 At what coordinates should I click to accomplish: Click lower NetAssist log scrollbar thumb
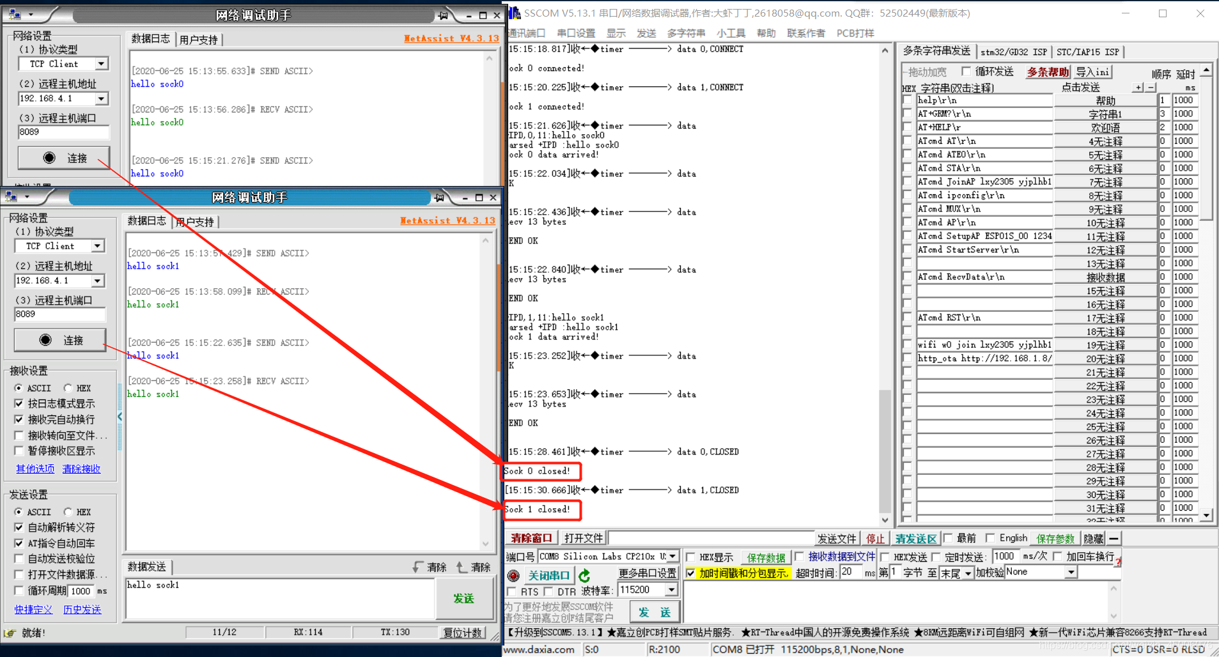pos(498,316)
